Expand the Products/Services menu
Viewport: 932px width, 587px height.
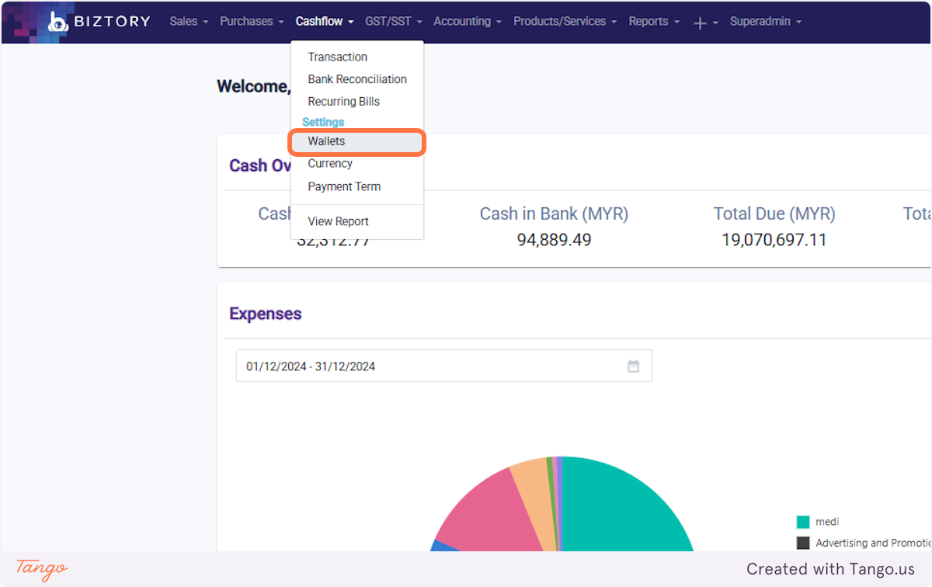point(565,22)
